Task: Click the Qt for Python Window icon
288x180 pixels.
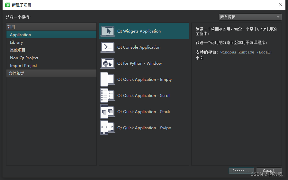Action: pos(108,63)
